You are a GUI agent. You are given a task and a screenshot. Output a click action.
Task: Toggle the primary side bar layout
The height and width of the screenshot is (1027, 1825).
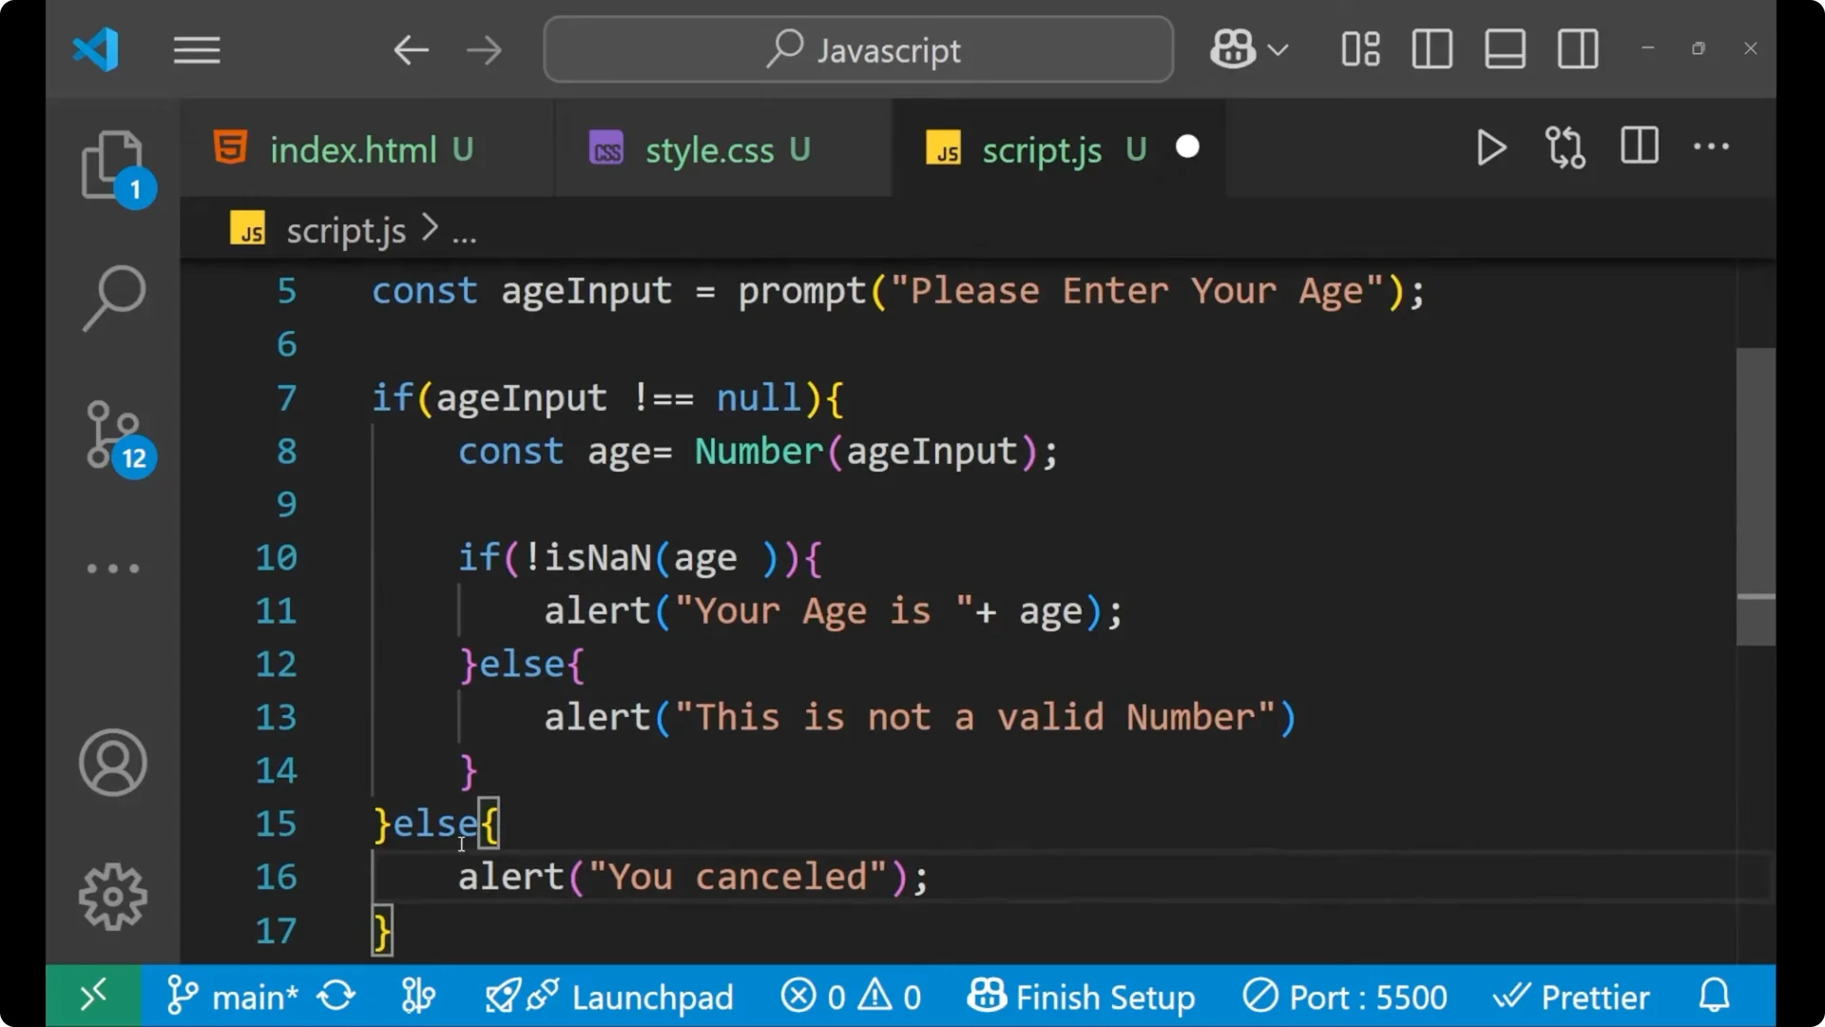tap(1431, 49)
